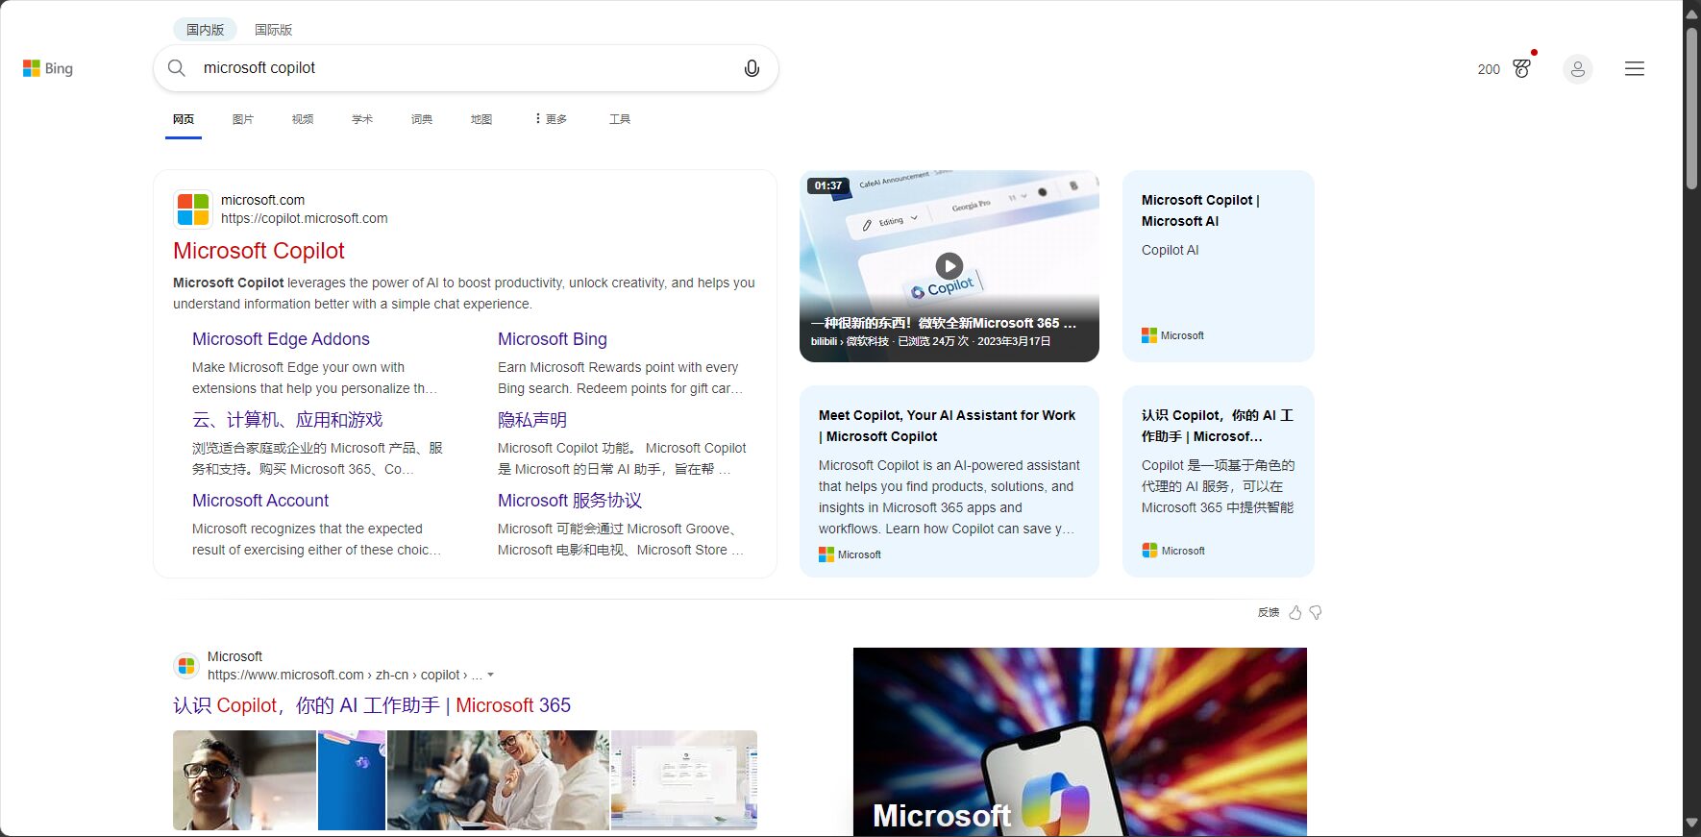
Task: Click the scrollbar up arrow
Action: tap(1691, 13)
